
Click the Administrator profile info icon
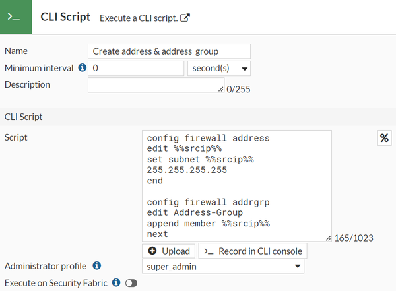pos(96,266)
